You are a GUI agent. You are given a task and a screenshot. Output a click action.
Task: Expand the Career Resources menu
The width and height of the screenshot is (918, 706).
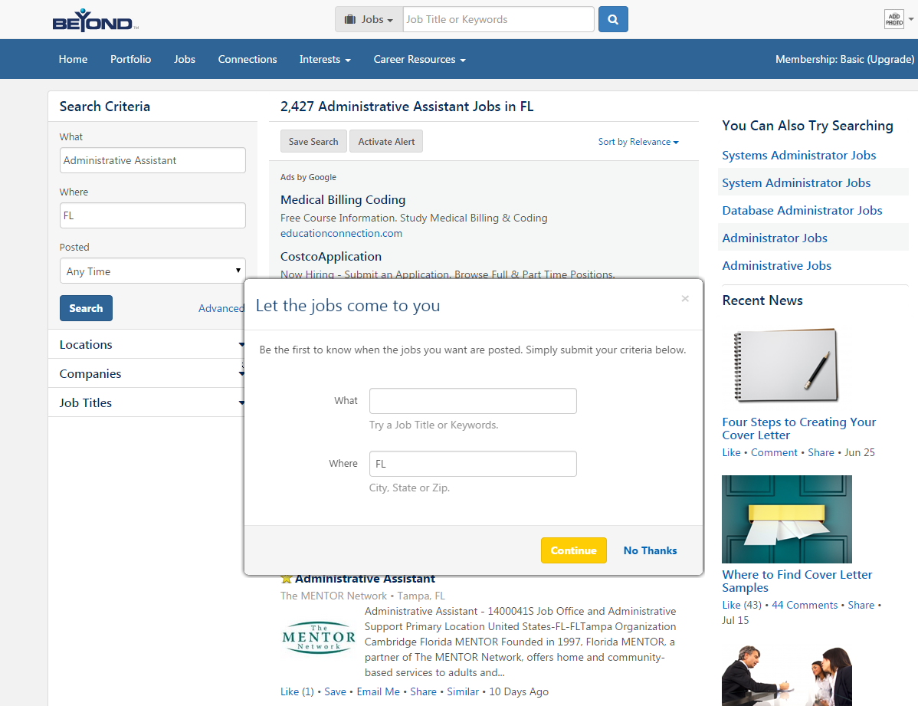pyautogui.click(x=419, y=59)
